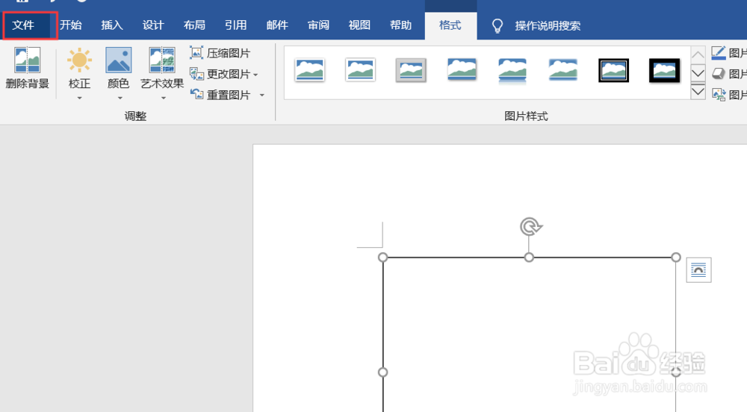Open the 插入 ribbon tab
Image resolution: width=747 pixels, height=412 pixels.
(112, 25)
